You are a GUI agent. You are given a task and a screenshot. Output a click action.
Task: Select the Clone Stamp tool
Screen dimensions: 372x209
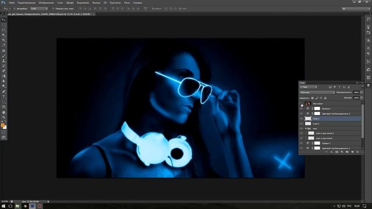coord(3,61)
